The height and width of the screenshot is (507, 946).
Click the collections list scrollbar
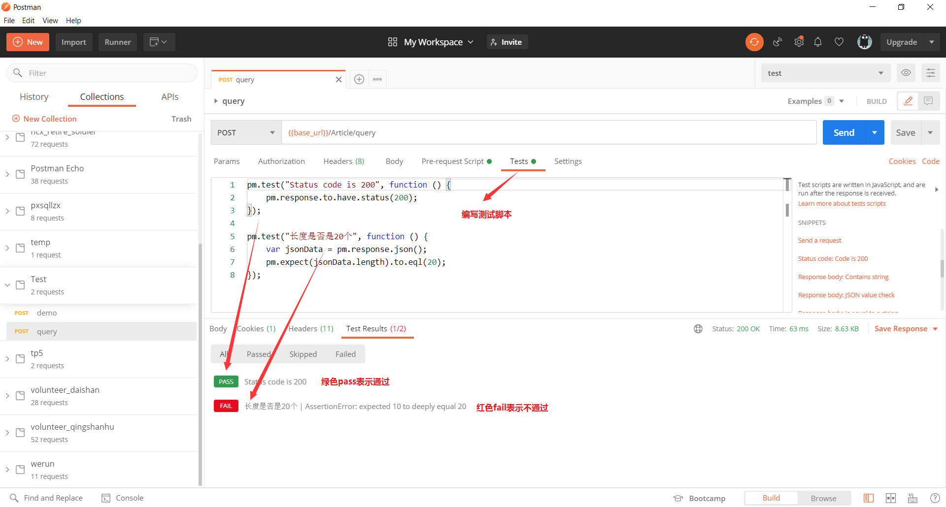(x=200, y=364)
